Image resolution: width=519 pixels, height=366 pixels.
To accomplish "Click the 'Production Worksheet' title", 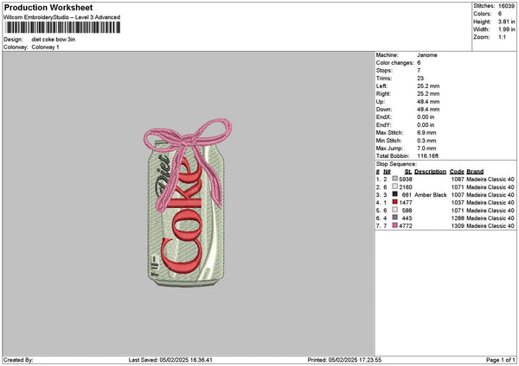I will tap(48, 7).
